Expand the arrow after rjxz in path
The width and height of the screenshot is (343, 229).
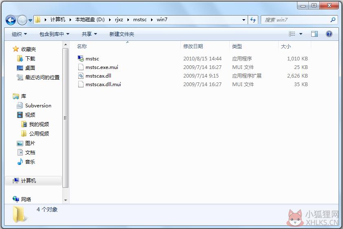click(x=128, y=20)
